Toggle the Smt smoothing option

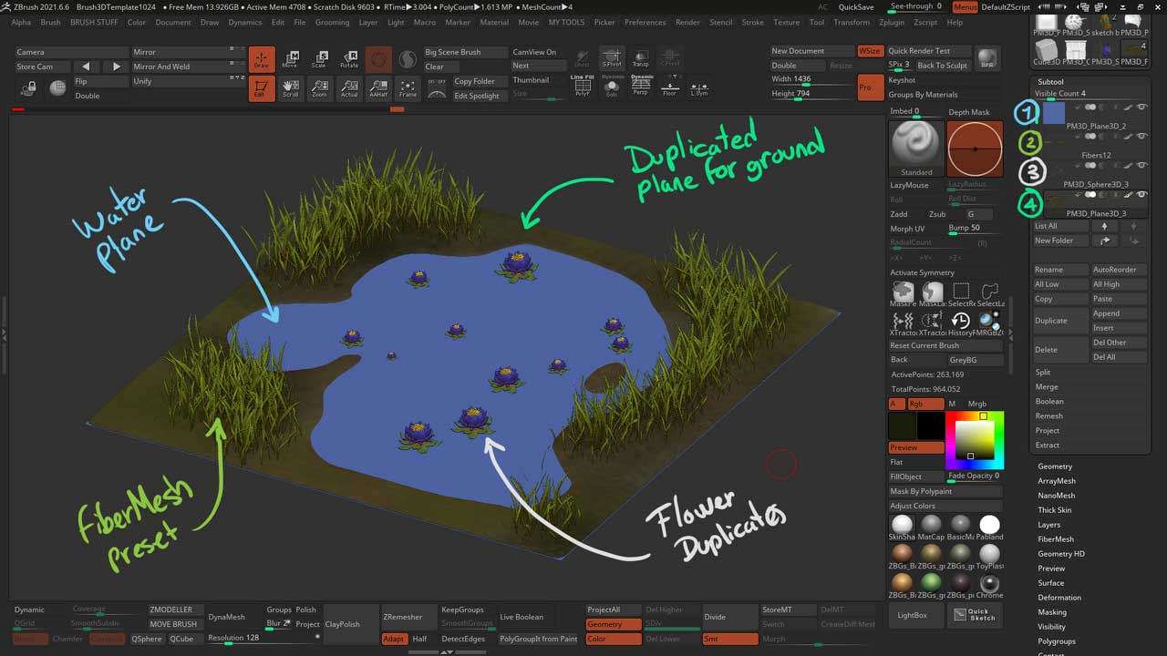[x=729, y=639]
